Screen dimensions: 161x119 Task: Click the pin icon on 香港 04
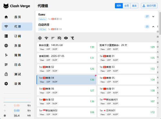(x=96, y=75)
